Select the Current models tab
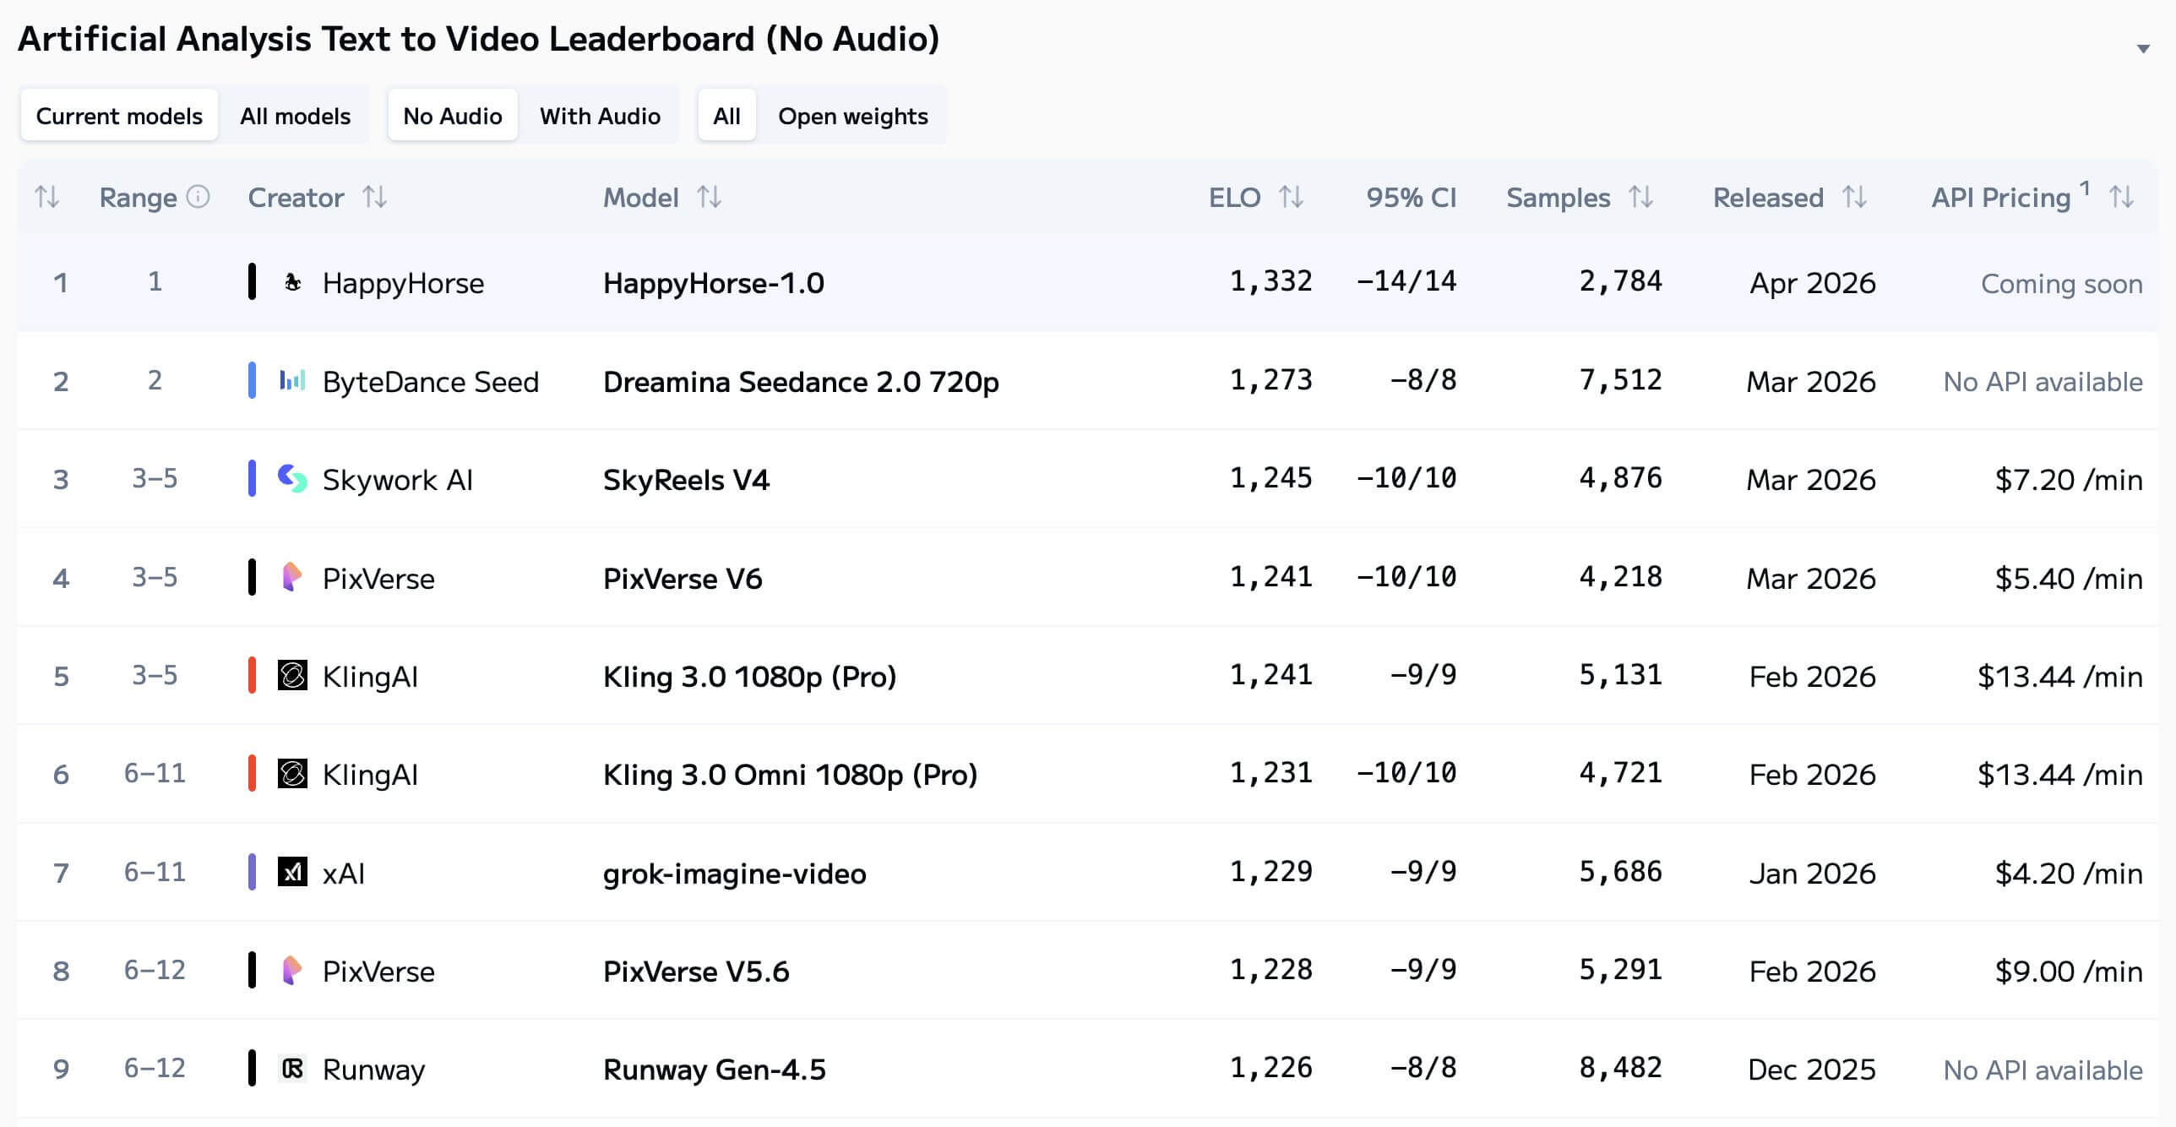 click(119, 116)
